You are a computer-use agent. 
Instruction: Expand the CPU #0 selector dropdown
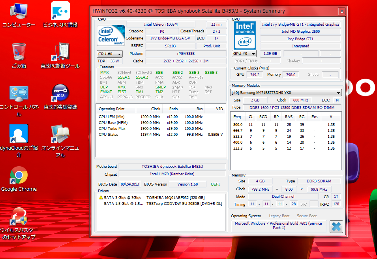tap(110, 54)
